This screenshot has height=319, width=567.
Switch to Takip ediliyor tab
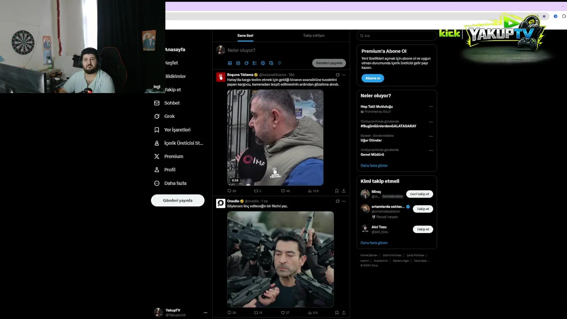coord(314,35)
